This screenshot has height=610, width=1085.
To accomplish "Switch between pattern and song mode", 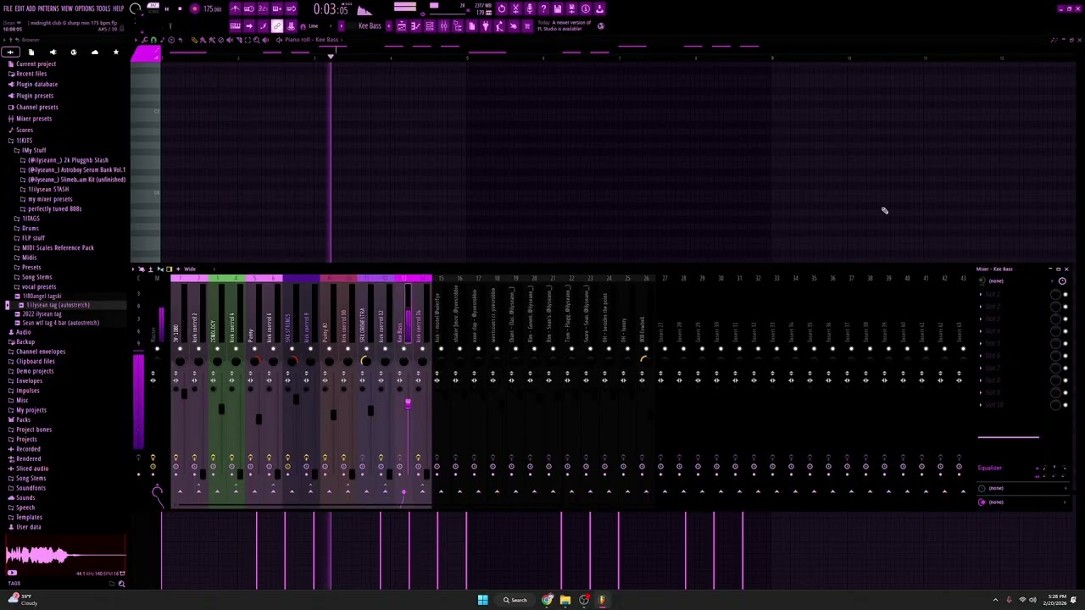I will click(x=153, y=7).
